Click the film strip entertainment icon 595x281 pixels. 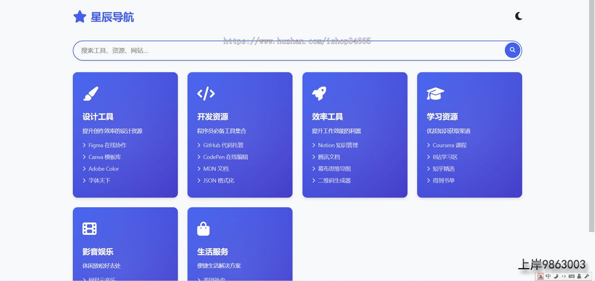coord(89,228)
